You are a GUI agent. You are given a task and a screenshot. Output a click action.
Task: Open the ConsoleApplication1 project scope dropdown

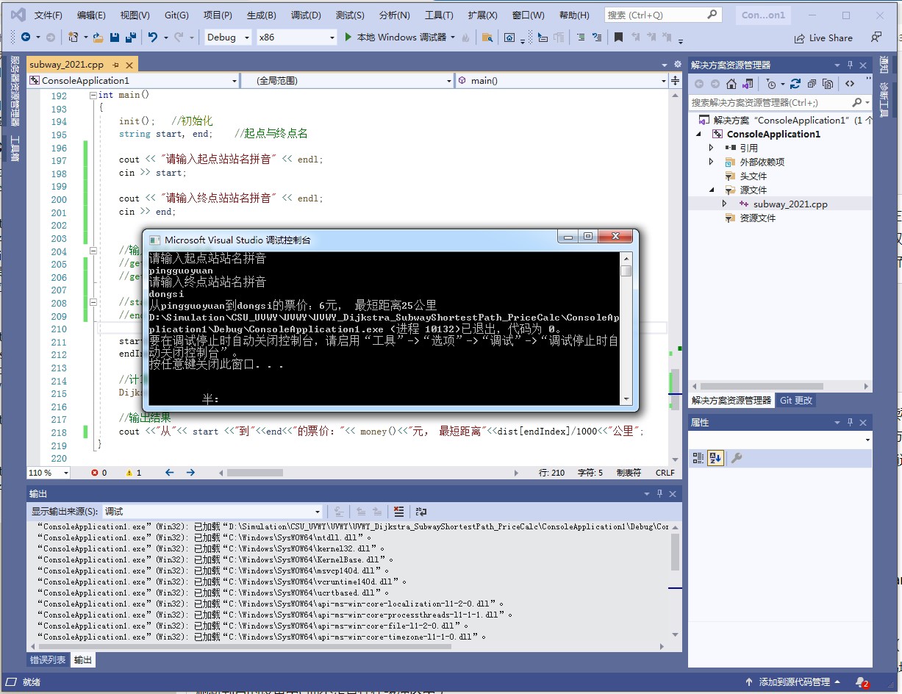[133, 81]
